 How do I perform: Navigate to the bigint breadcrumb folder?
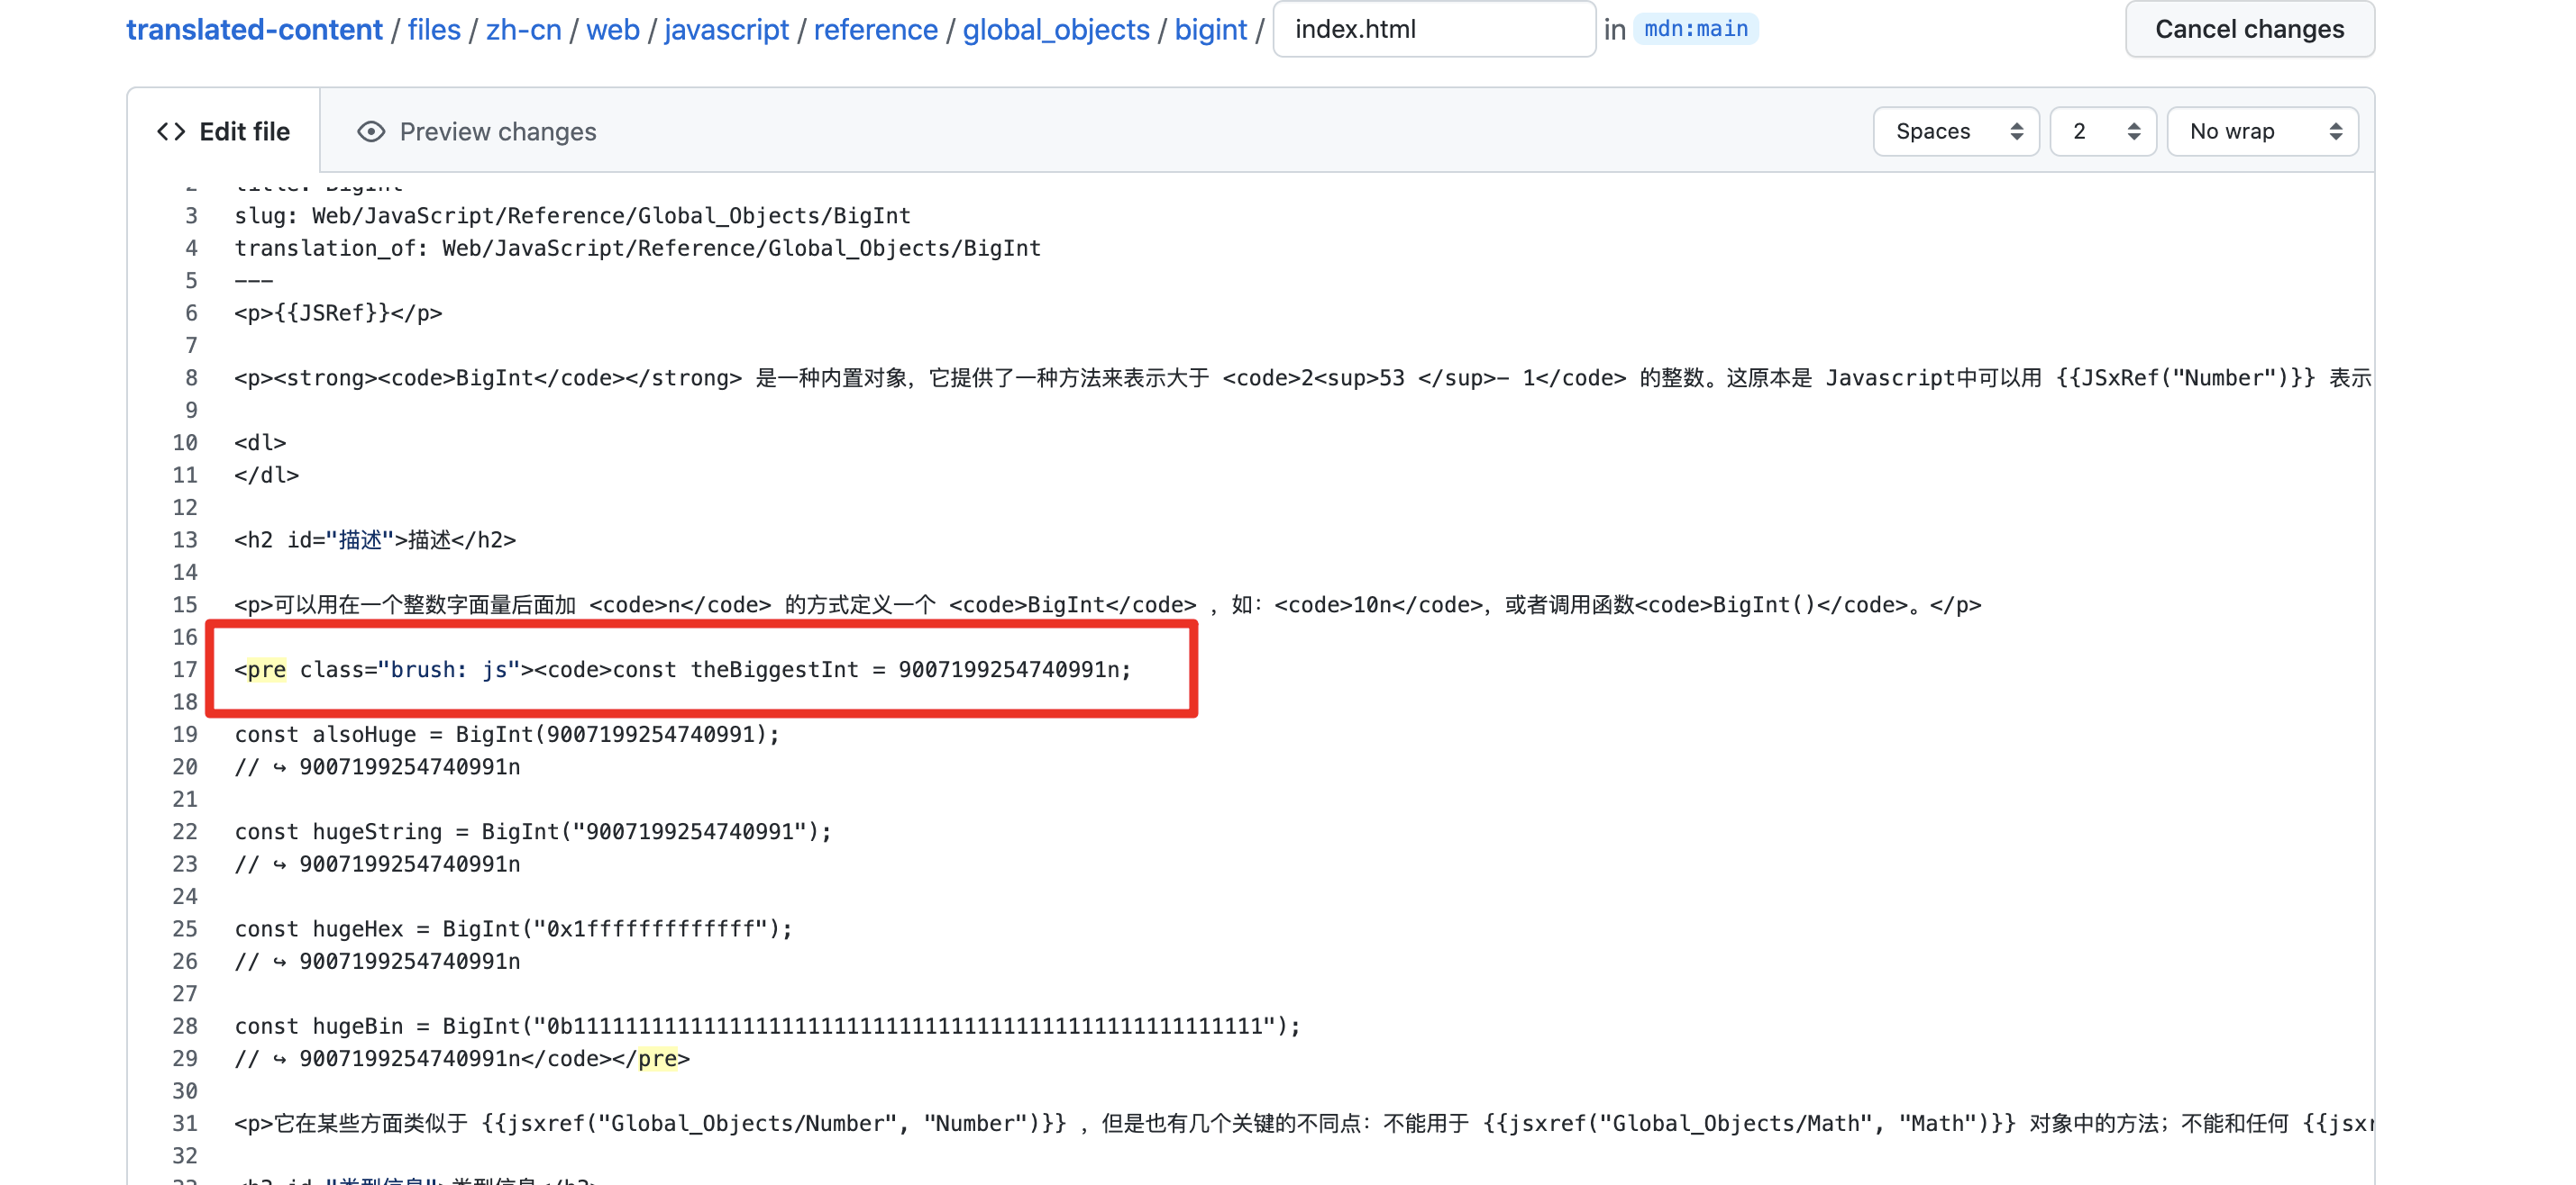[1210, 29]
